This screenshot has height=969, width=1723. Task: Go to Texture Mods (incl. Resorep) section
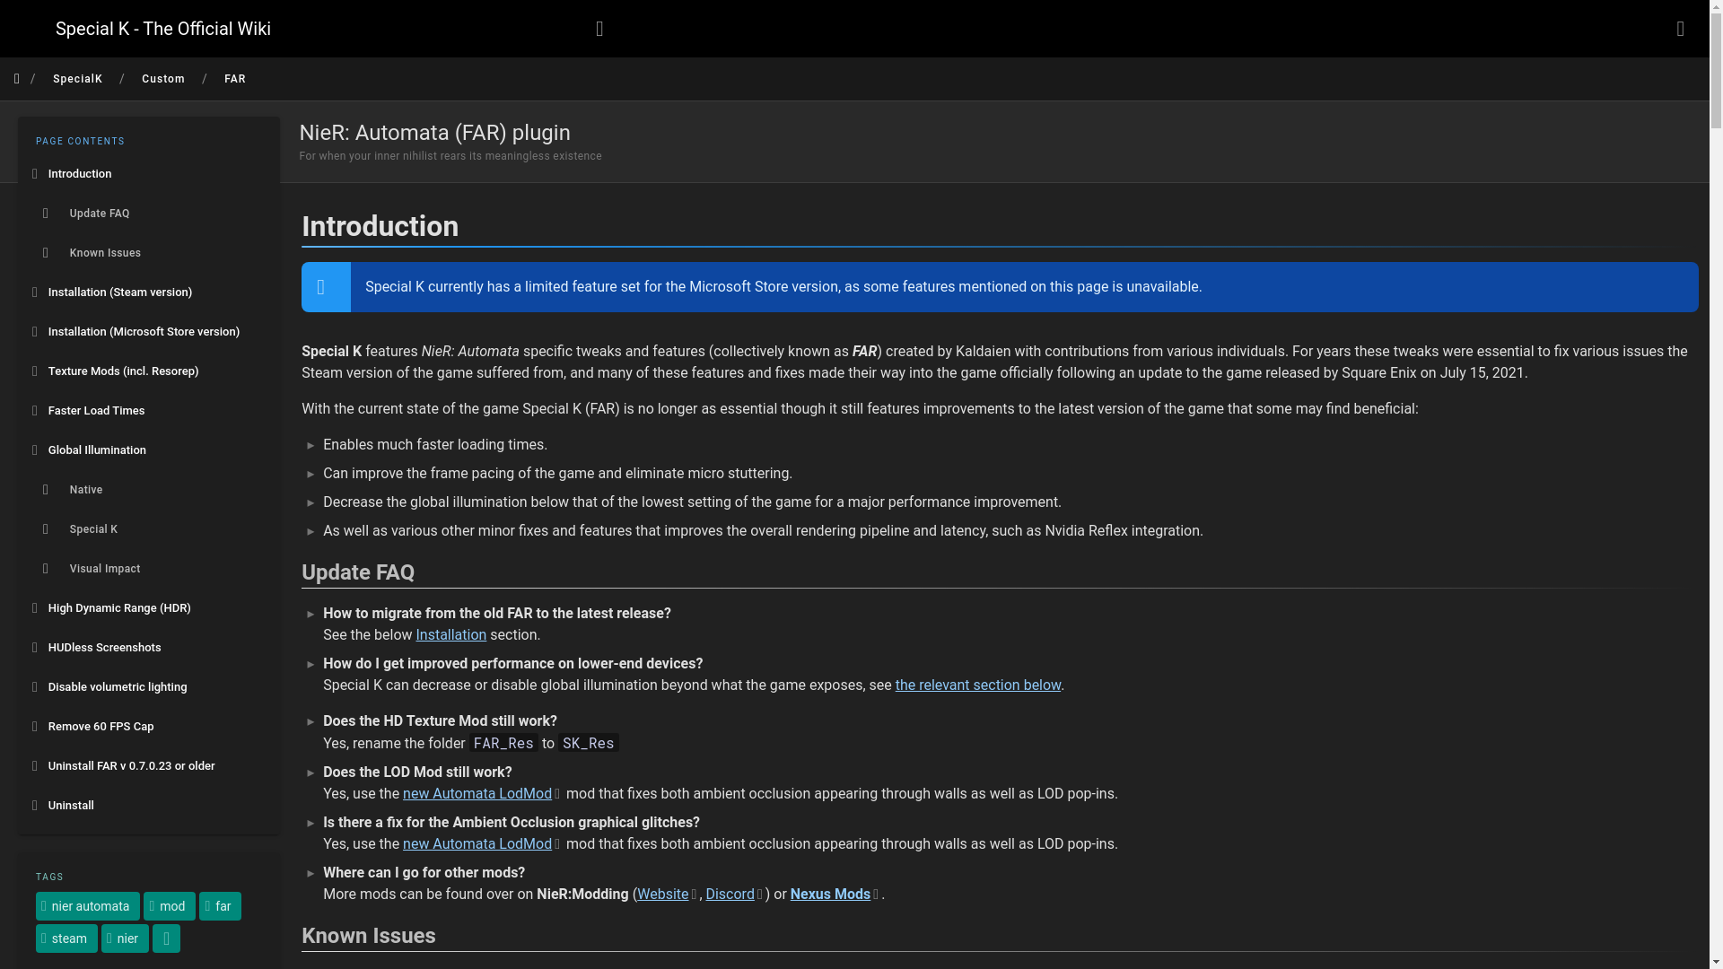pos(149,371)
